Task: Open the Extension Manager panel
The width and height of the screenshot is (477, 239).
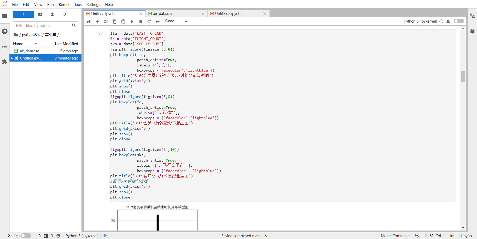Action: (x=5, y=62)
